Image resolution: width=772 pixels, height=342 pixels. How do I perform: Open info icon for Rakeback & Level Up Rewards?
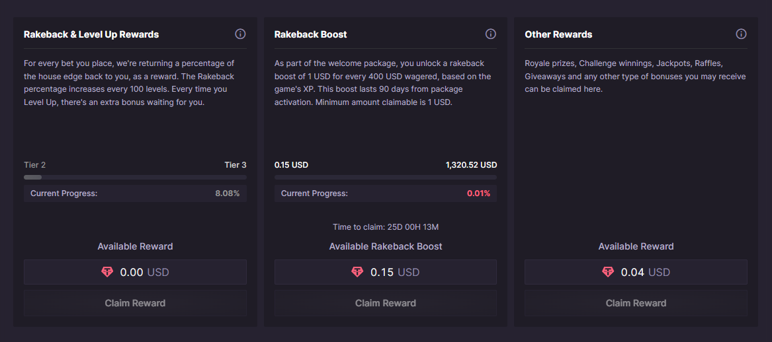pos(240,34)
